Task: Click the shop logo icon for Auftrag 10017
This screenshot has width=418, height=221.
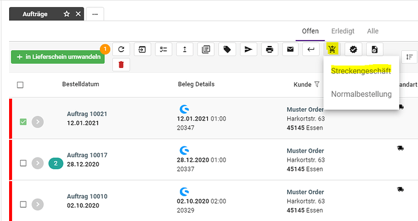Action: 184,150
